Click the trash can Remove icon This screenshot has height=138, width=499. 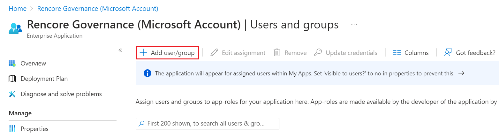pyautogui.click(x=277, y=53)
